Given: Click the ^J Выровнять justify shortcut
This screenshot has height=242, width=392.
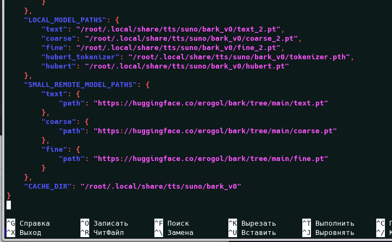Looking at the screenshot, I should coord(328,233).
